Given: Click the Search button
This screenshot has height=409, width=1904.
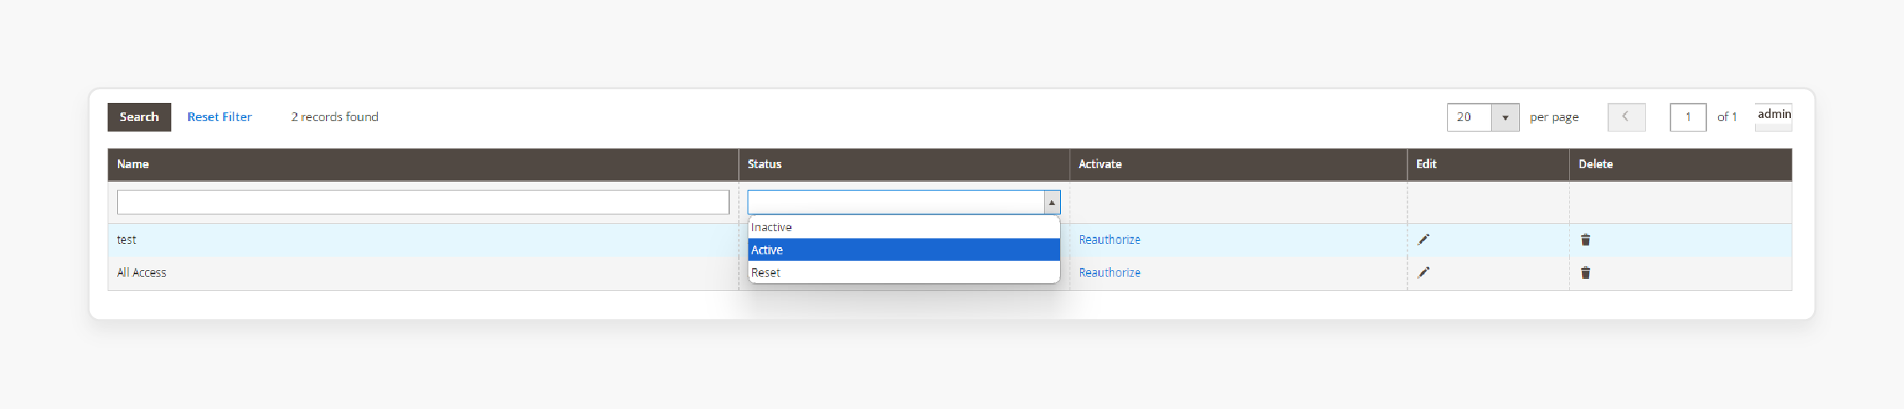Looking at the screenshot, I should click(x=139, y=117).
